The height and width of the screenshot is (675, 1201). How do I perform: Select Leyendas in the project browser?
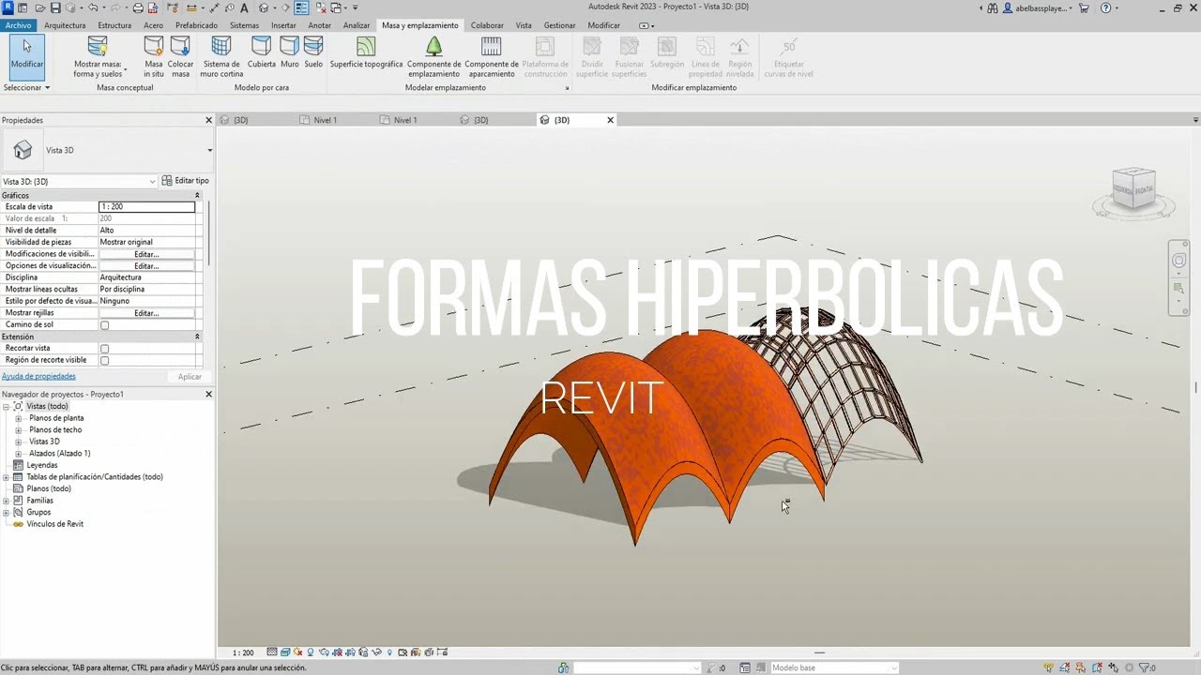pos(42,465)
